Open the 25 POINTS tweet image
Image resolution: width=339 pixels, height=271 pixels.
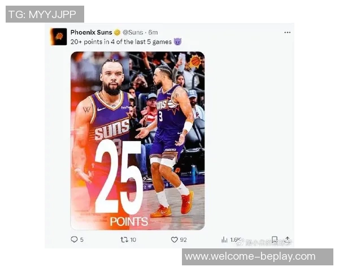click(x=137, y=141)
